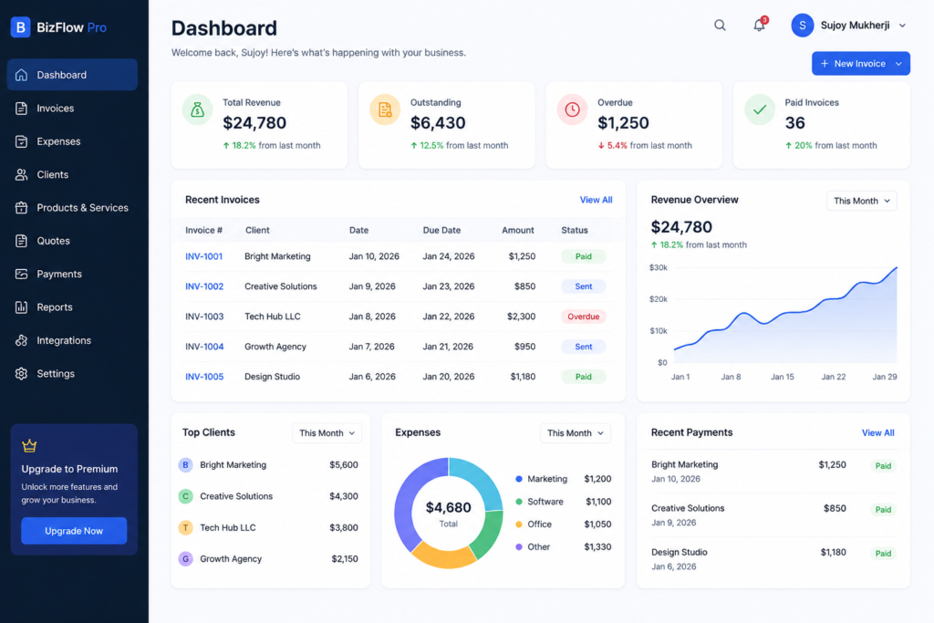This screenshot has height=623, width=934.
Task: Click the $5,600 Bright Marketing amount
Action: (x=344, y=465)
